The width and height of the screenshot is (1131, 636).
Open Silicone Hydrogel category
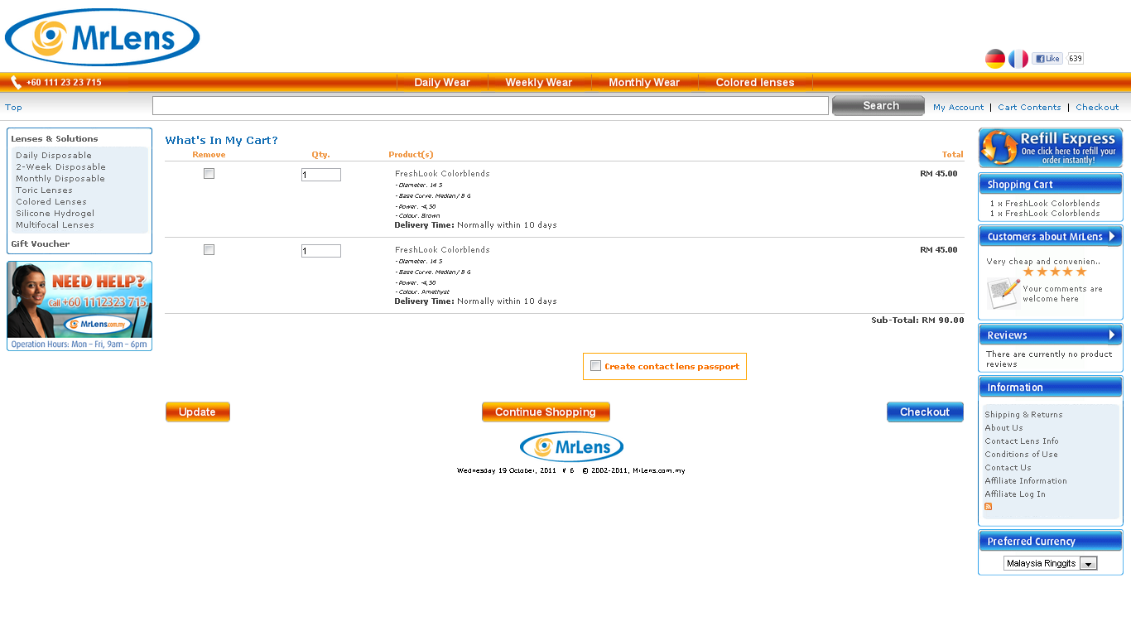[55, 213]
